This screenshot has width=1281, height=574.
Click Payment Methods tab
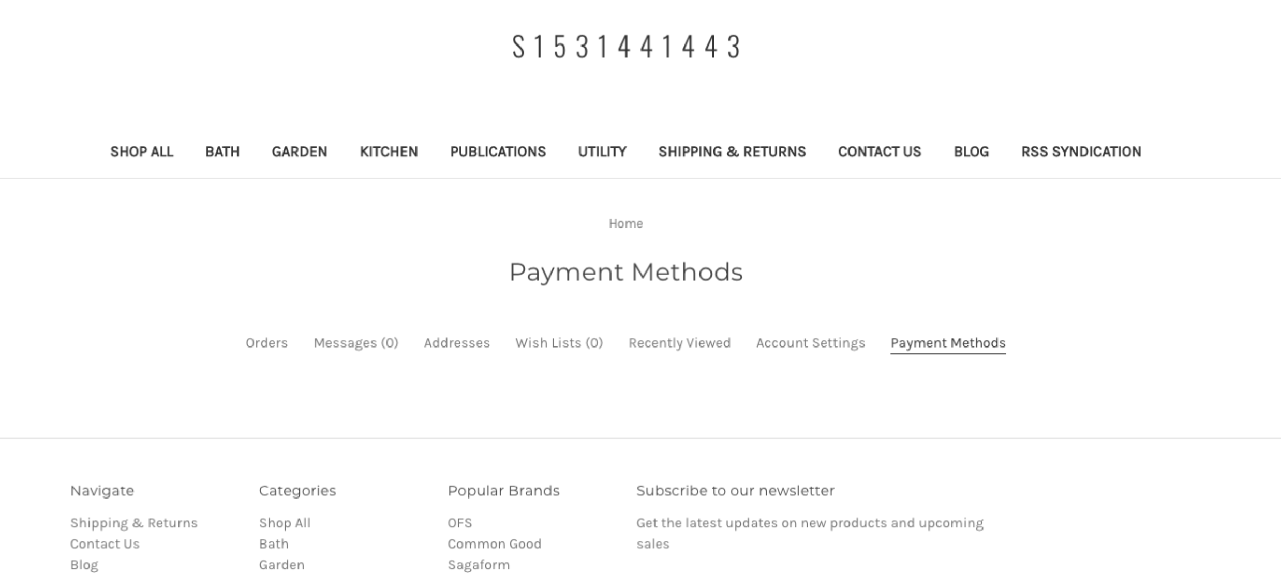pyautogui.click(x=948, y=343)
